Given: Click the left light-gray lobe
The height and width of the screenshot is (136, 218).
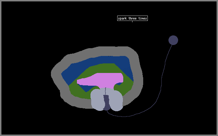Looking at the screenshot, I should 97,100.
